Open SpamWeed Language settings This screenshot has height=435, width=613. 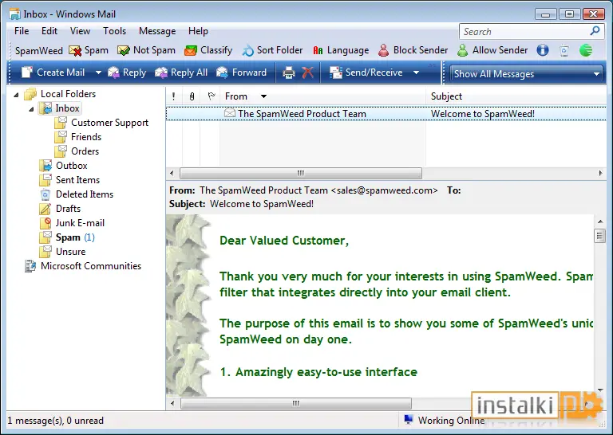(341, 50)
